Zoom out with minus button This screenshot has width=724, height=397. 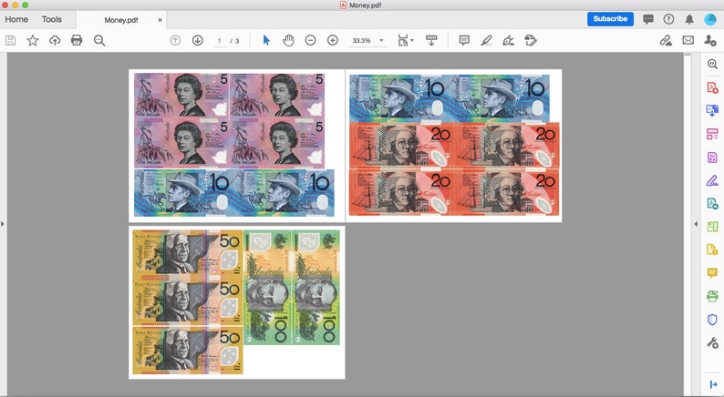pyautogui.click(x=310, y=41)
